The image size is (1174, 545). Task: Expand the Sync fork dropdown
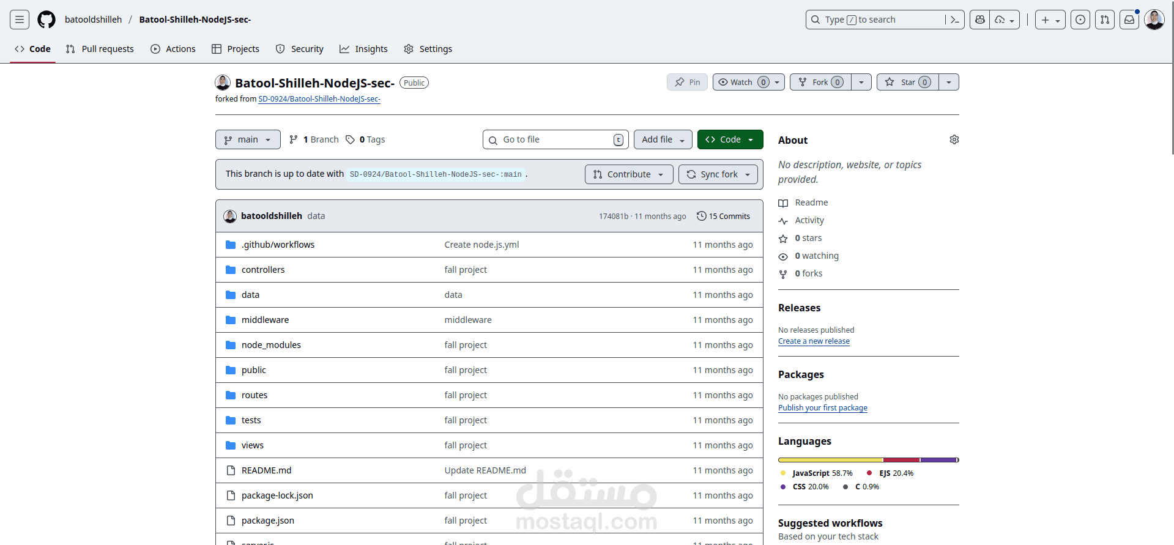click(x=718, y=174)
